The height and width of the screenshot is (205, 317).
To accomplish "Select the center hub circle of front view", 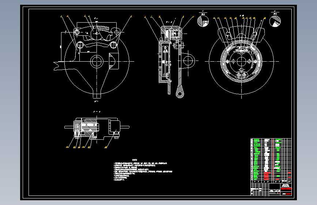I will [97, 61].
